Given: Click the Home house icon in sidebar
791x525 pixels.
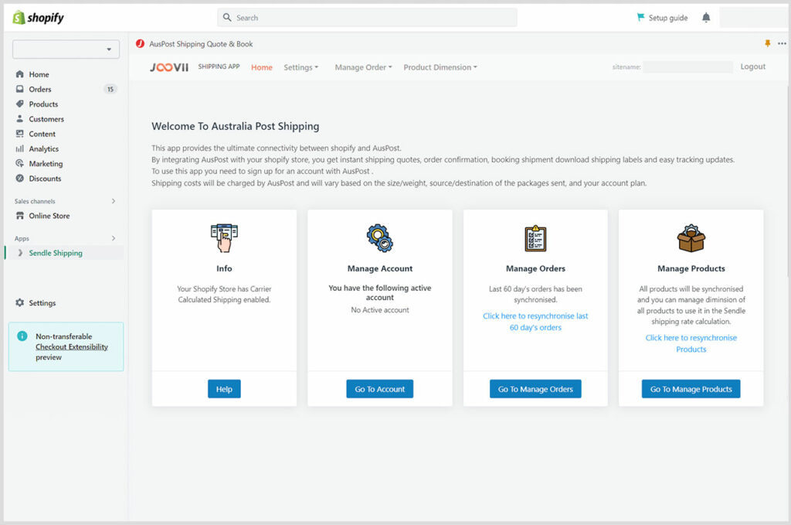Looking at the screenshot, I should coord(19,74).
